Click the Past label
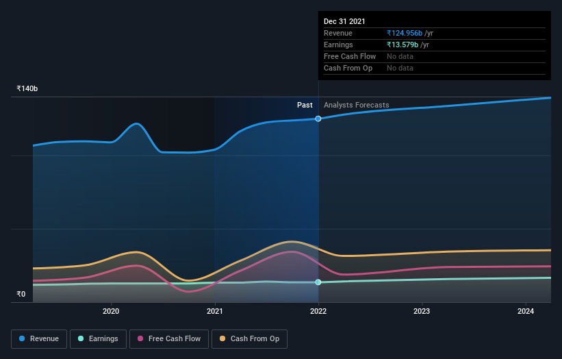Screen dimensions: 562x359 305,105
